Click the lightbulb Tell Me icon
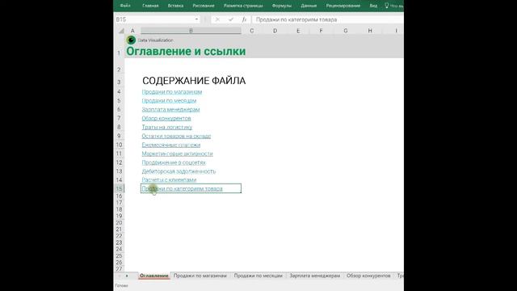The image size is (517, 291). [x=386, y=6]
